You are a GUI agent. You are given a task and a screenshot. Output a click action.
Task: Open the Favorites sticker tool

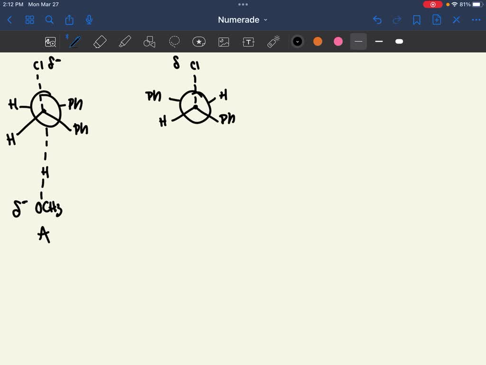click(x=199, y=42)
